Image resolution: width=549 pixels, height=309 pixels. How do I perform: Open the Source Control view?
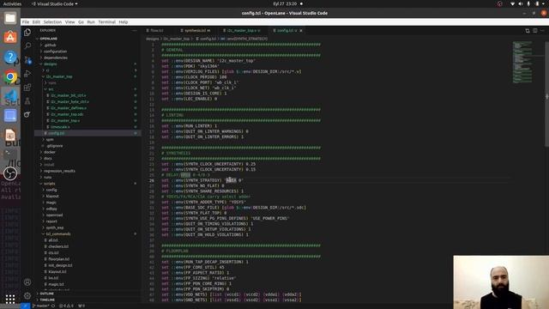point(27,60)
